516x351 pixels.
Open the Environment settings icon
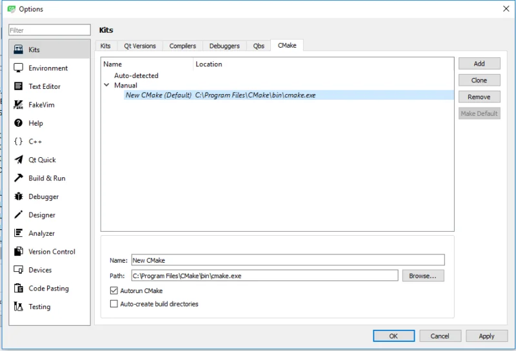(18, 68)
